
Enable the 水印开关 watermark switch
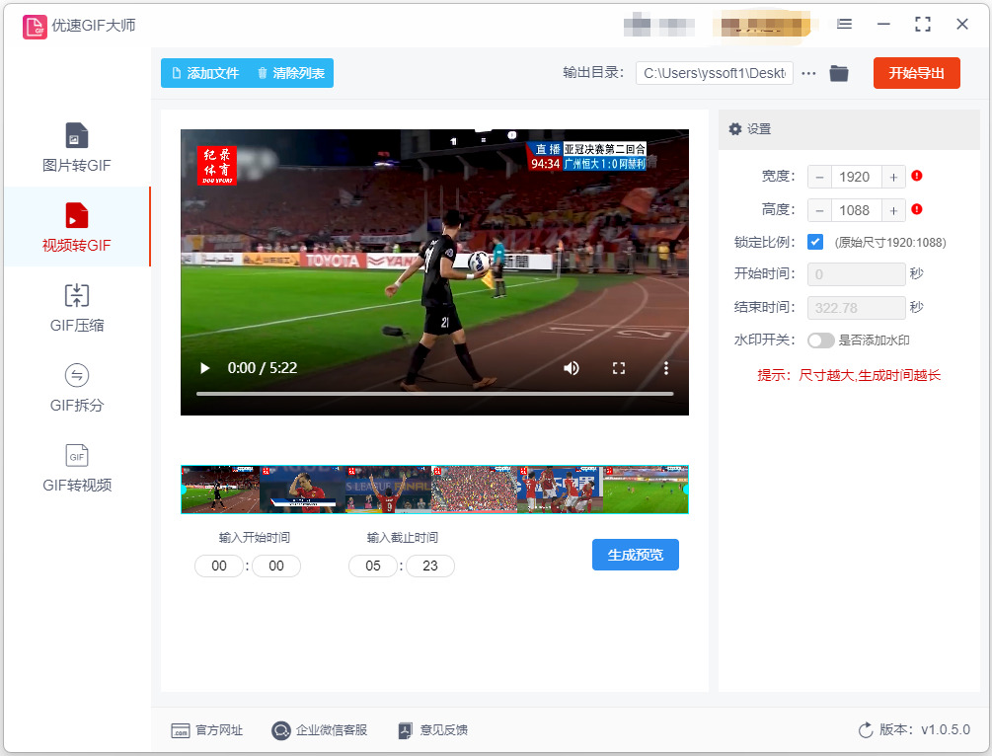820,340
